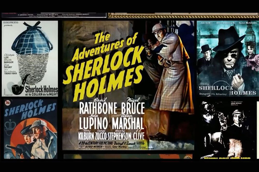Click the name CLIVE in cast line
Screen dimensions: 259x172
(x=139, y=136)
